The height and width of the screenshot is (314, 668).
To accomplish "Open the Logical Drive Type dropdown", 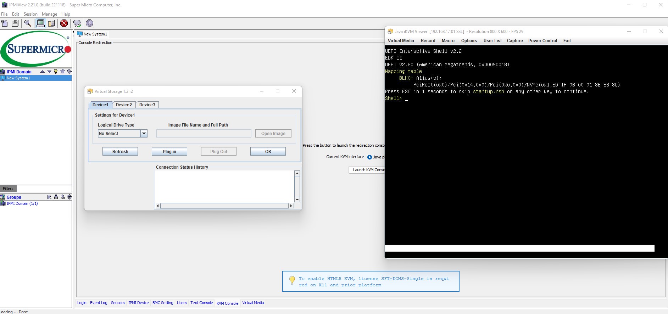I will (144, 134).
